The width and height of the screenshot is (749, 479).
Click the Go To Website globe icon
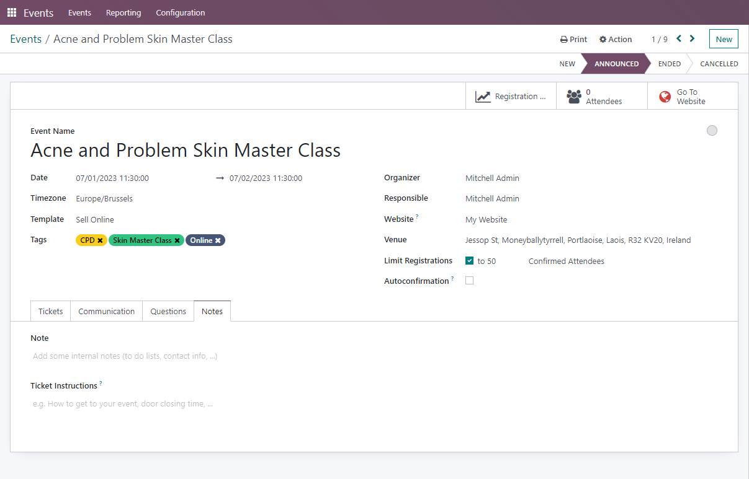665,97
